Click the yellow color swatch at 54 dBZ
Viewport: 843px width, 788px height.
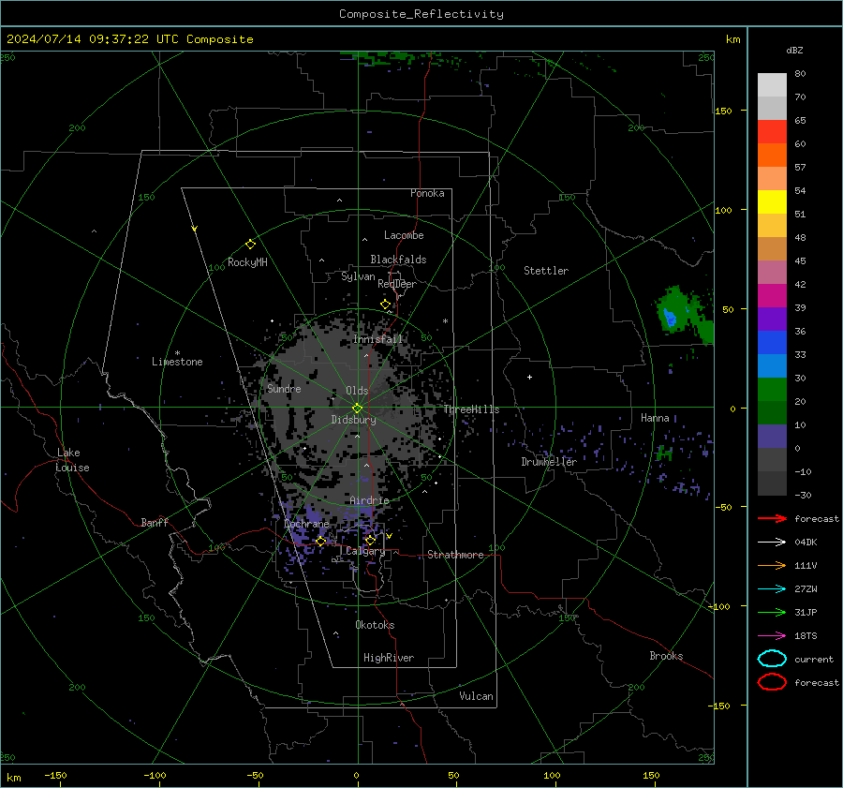pos(772,202)
